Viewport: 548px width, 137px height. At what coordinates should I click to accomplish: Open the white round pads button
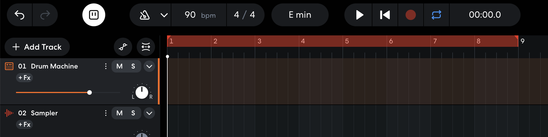tap(94, 15)
